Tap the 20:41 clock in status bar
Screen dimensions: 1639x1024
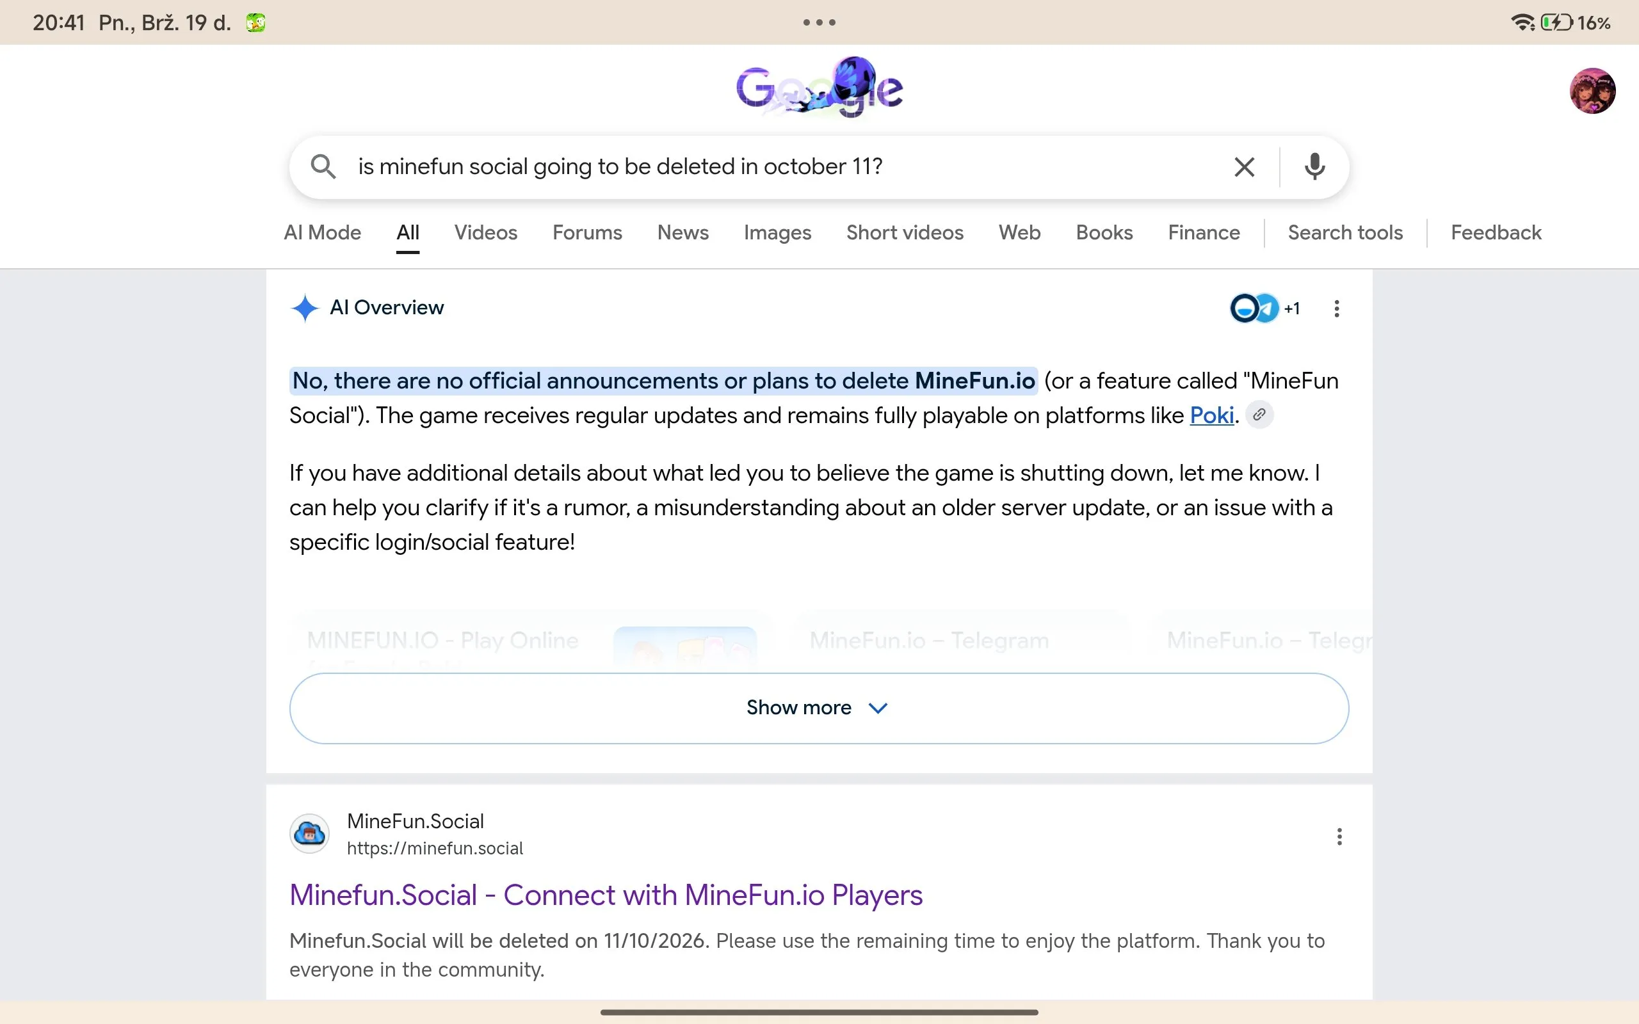58,22
